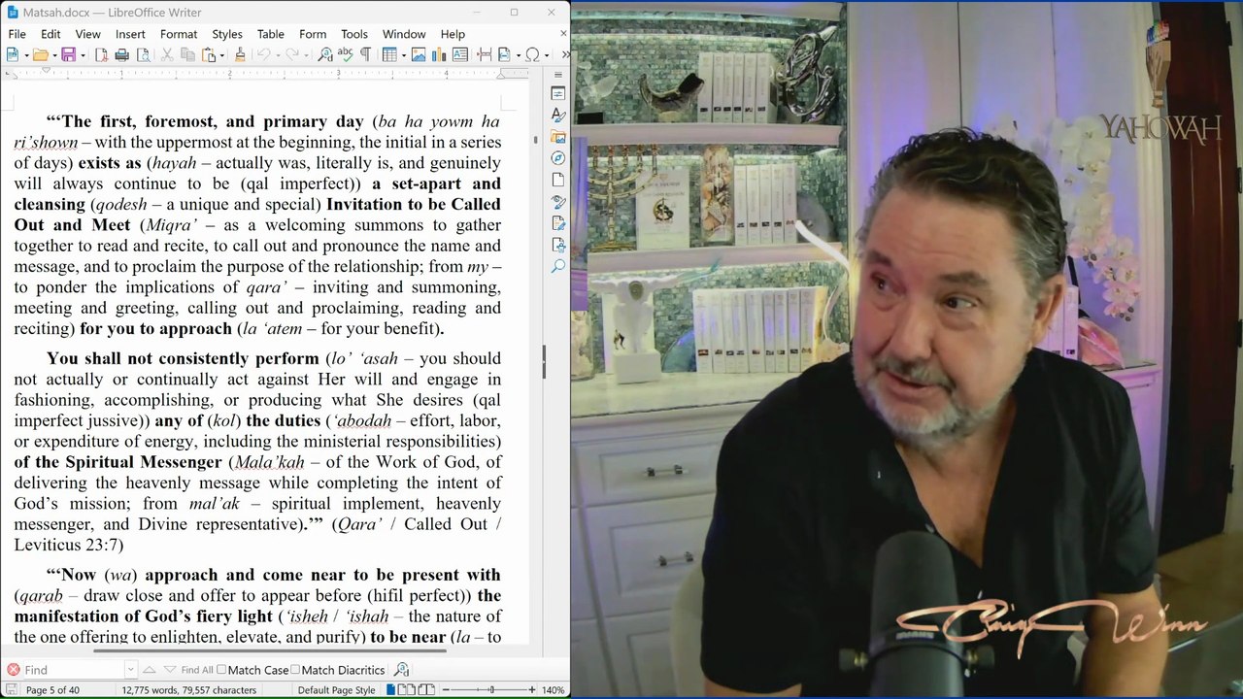Switch to multiple-page view in status bar
The height and width of the screenshot is (699, 1243).
coord(406,690)
